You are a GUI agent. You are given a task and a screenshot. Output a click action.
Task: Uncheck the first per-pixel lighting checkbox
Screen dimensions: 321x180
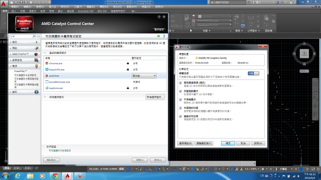(181, 83)
